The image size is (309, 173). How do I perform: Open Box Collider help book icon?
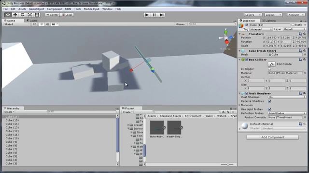pyautogui.click(x=300, y=60)
